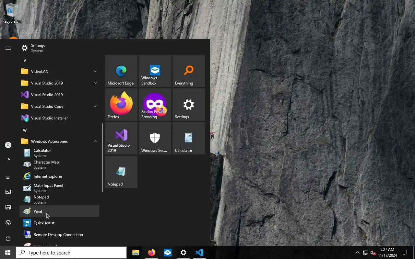
Task: Open Settings entry at top of app list
Action: tap(59, 48)
